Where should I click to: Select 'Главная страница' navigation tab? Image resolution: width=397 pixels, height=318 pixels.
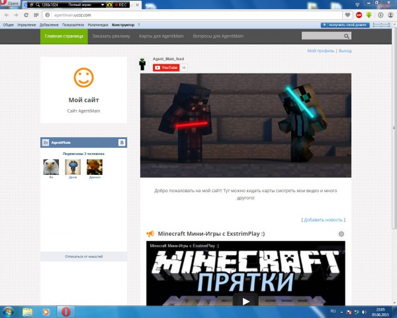point(64,36)
